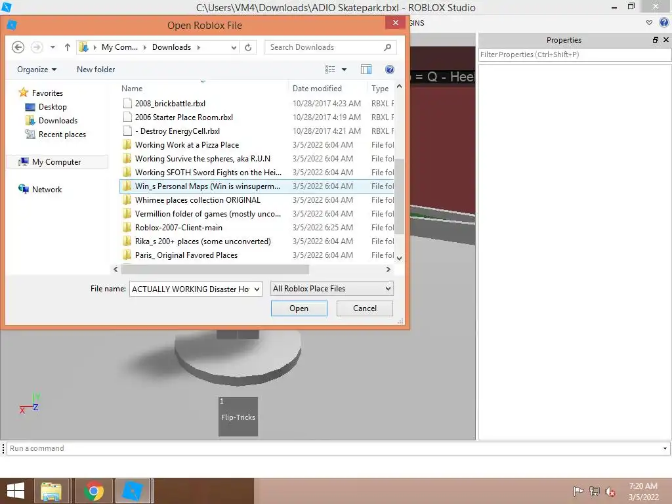Click the Filter Properties search box

coord(575,54)
